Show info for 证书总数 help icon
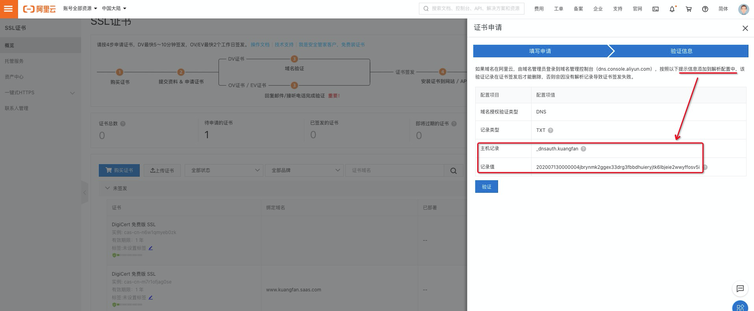 123,124
